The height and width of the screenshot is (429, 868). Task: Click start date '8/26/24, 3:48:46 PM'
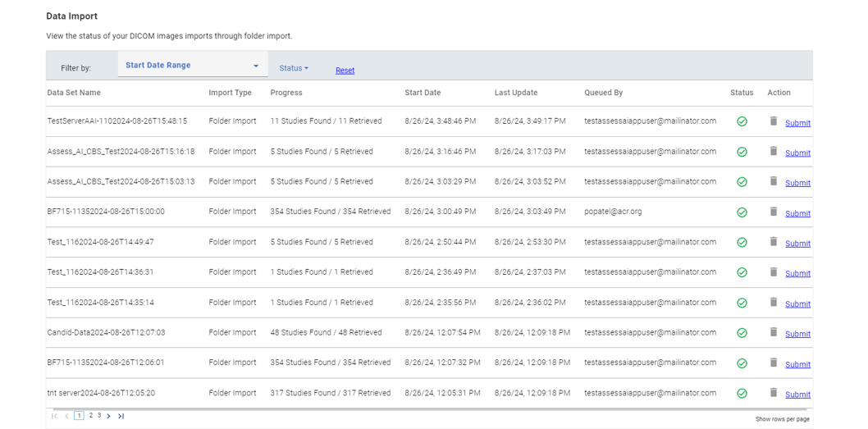(440, 121)
